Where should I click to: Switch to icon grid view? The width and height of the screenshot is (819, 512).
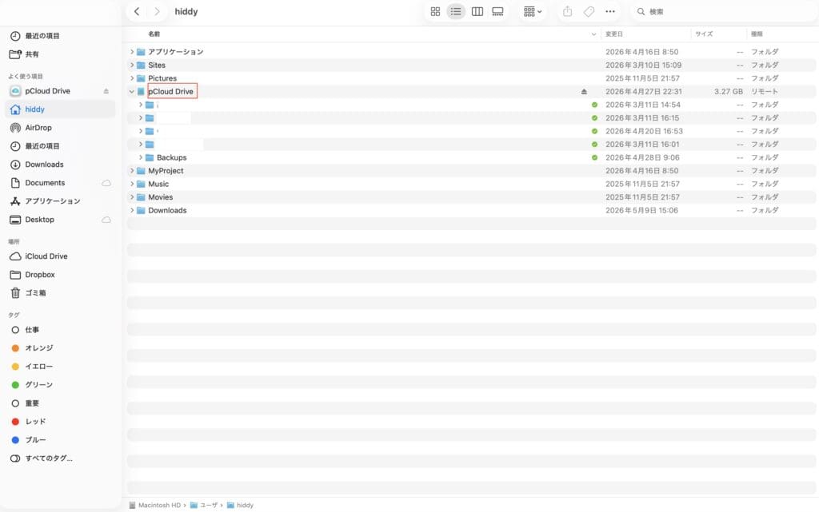click(x=435, y=11)
